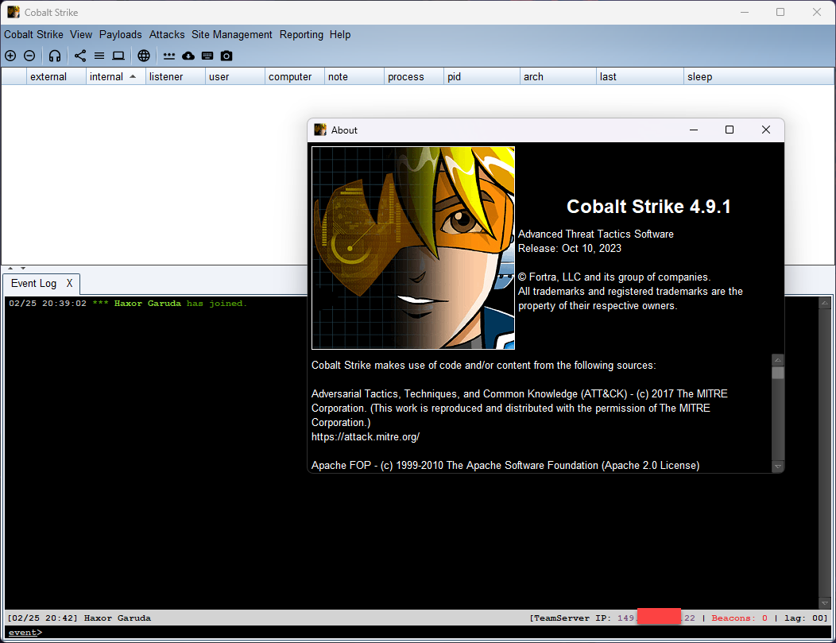
Task: Sort sessions by the sleep column
Action: 759,77
